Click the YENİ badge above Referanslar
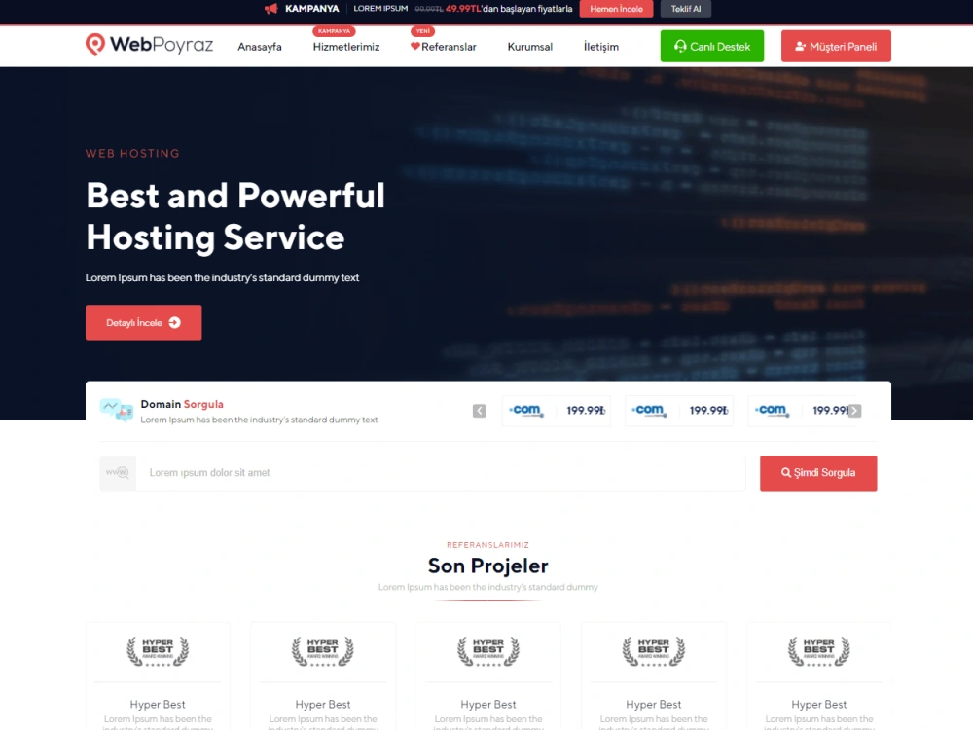Screen dimensions: 973x730 pos(422,30)
